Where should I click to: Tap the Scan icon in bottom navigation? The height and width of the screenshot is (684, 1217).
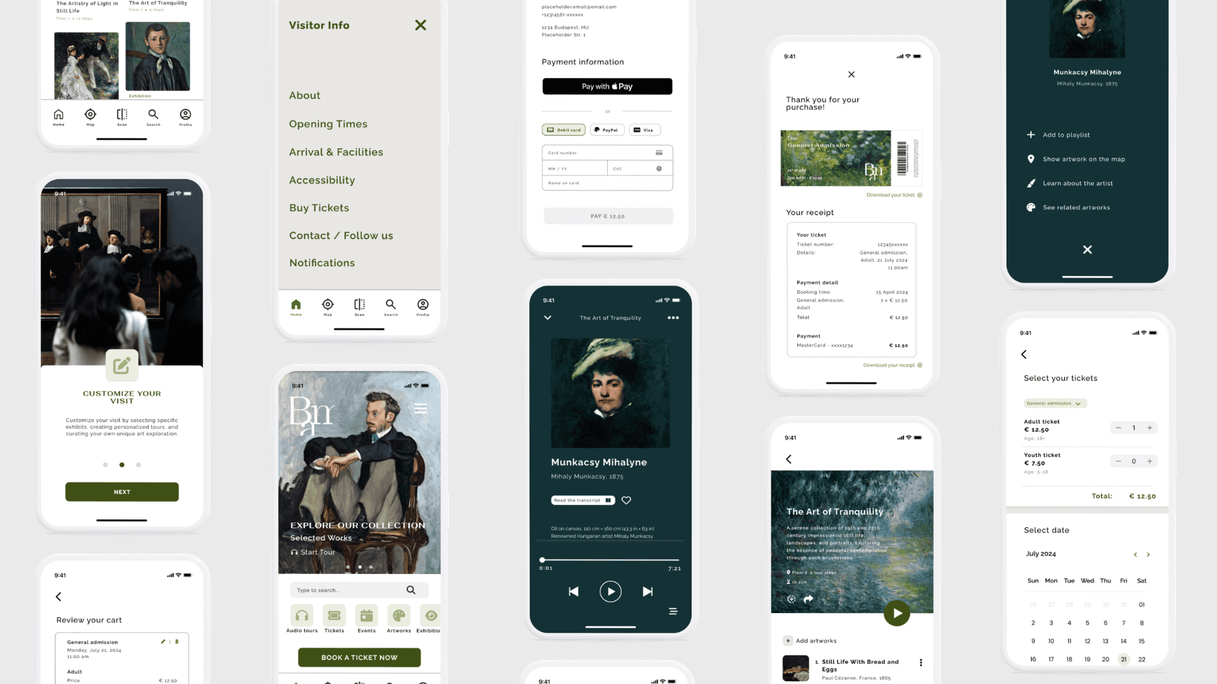(x=121, y=117)
